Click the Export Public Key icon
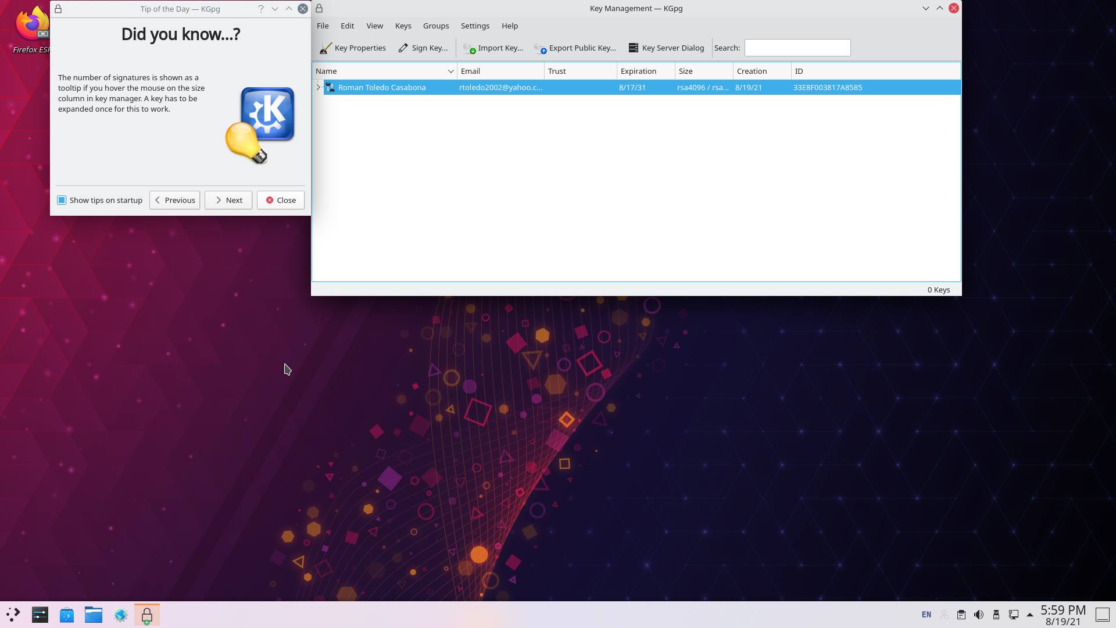The image size is (1116, 628). click(540, 48)
